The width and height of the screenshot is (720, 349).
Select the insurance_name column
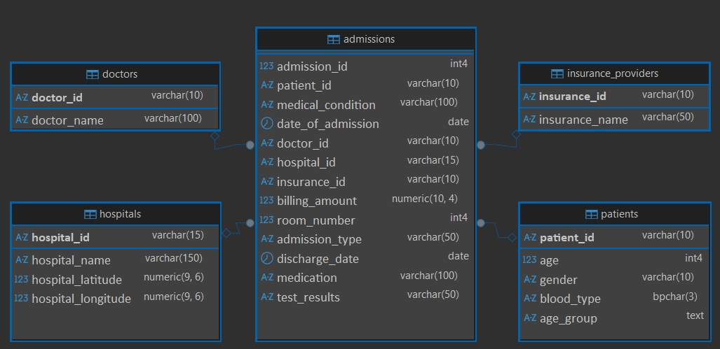coord(583,120)
